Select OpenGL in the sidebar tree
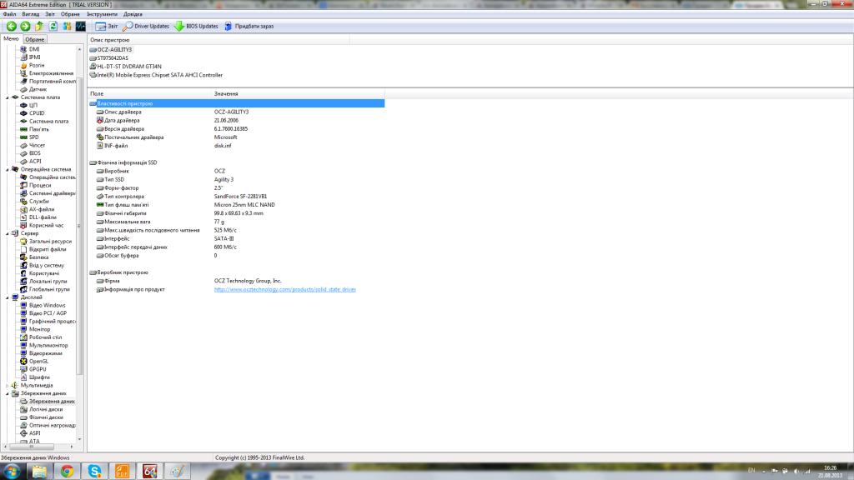 [x=38, y=362]
